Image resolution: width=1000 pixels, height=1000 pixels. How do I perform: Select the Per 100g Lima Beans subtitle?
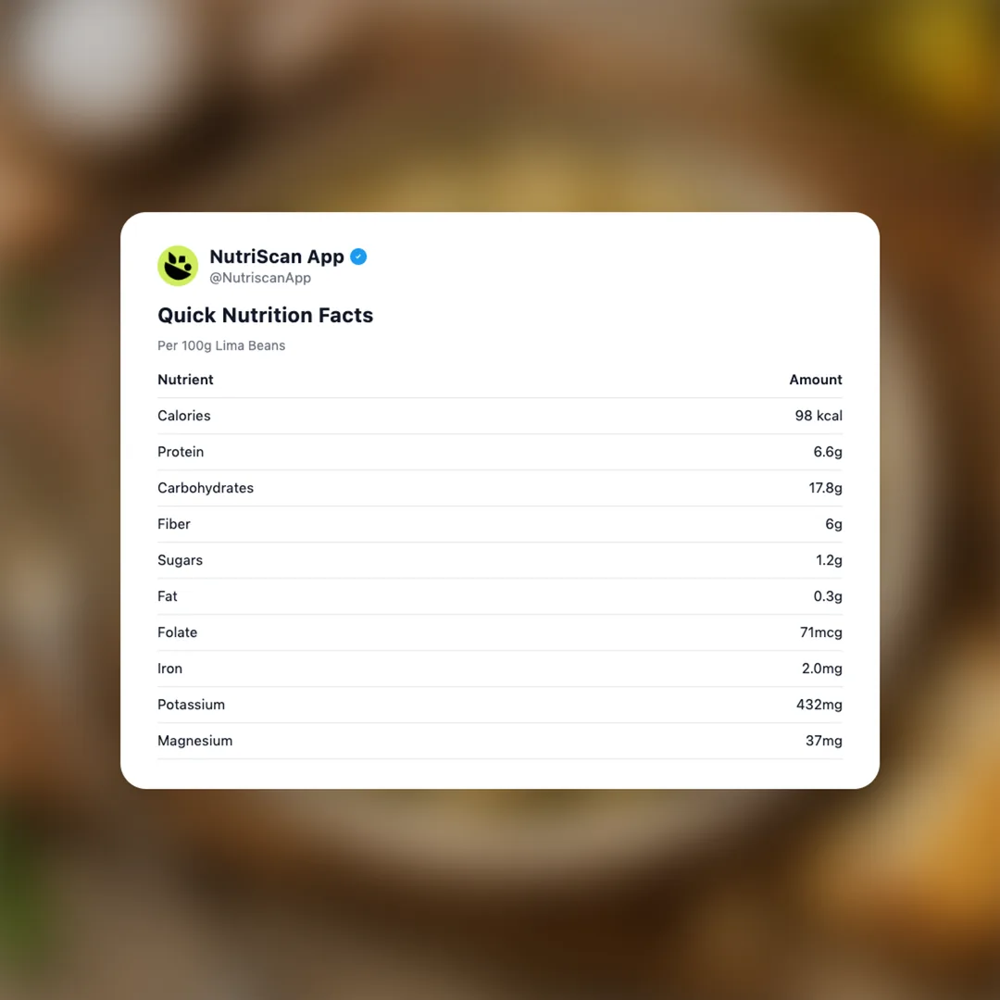pyautogui.click(x=221, y=345)
